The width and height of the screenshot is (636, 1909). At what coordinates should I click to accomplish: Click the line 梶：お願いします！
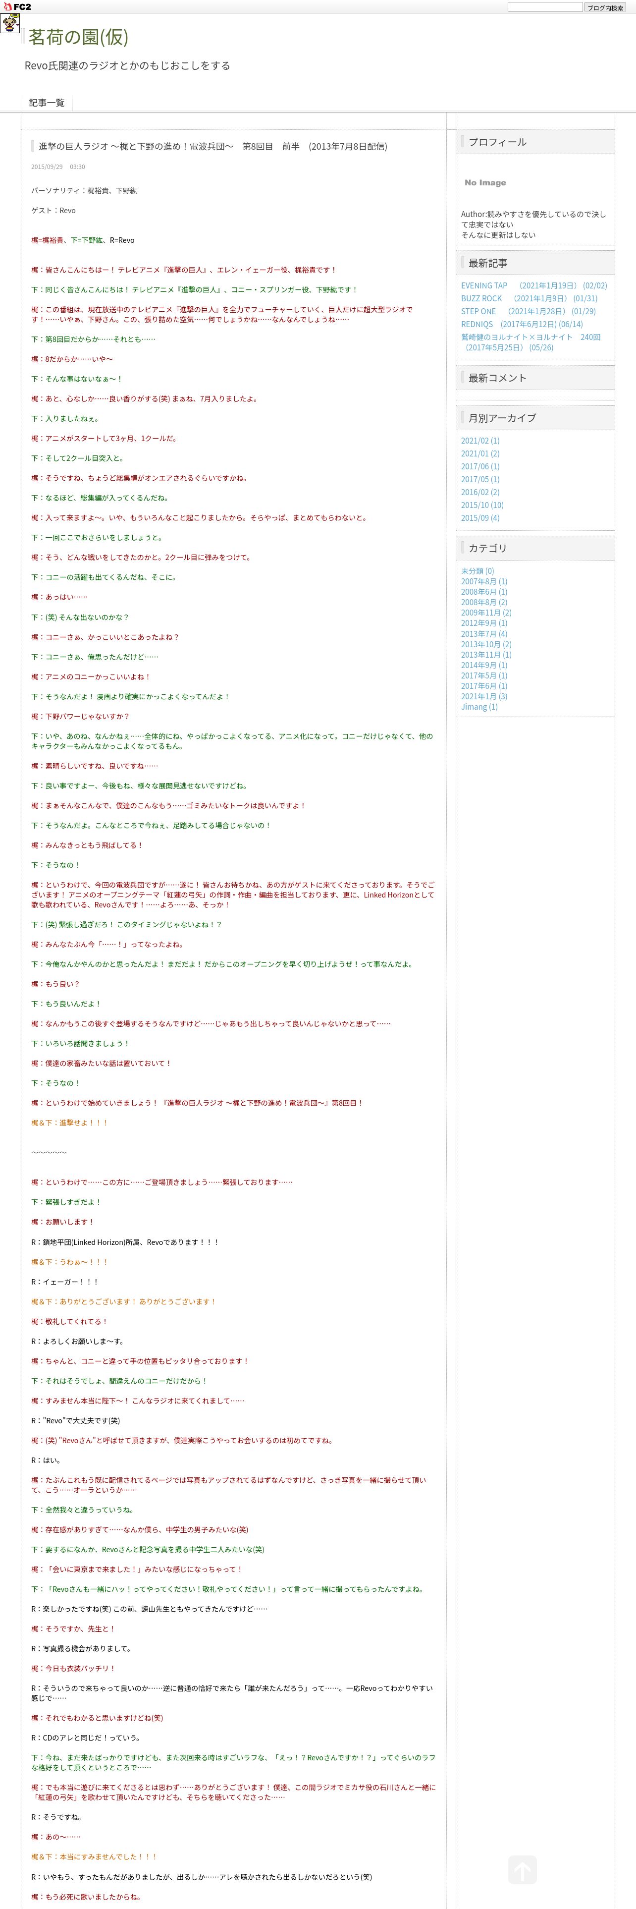tap(63, 1222)
